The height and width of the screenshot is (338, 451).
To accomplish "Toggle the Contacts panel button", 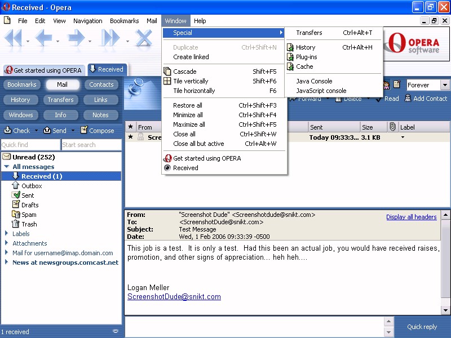I will point(101,84).
